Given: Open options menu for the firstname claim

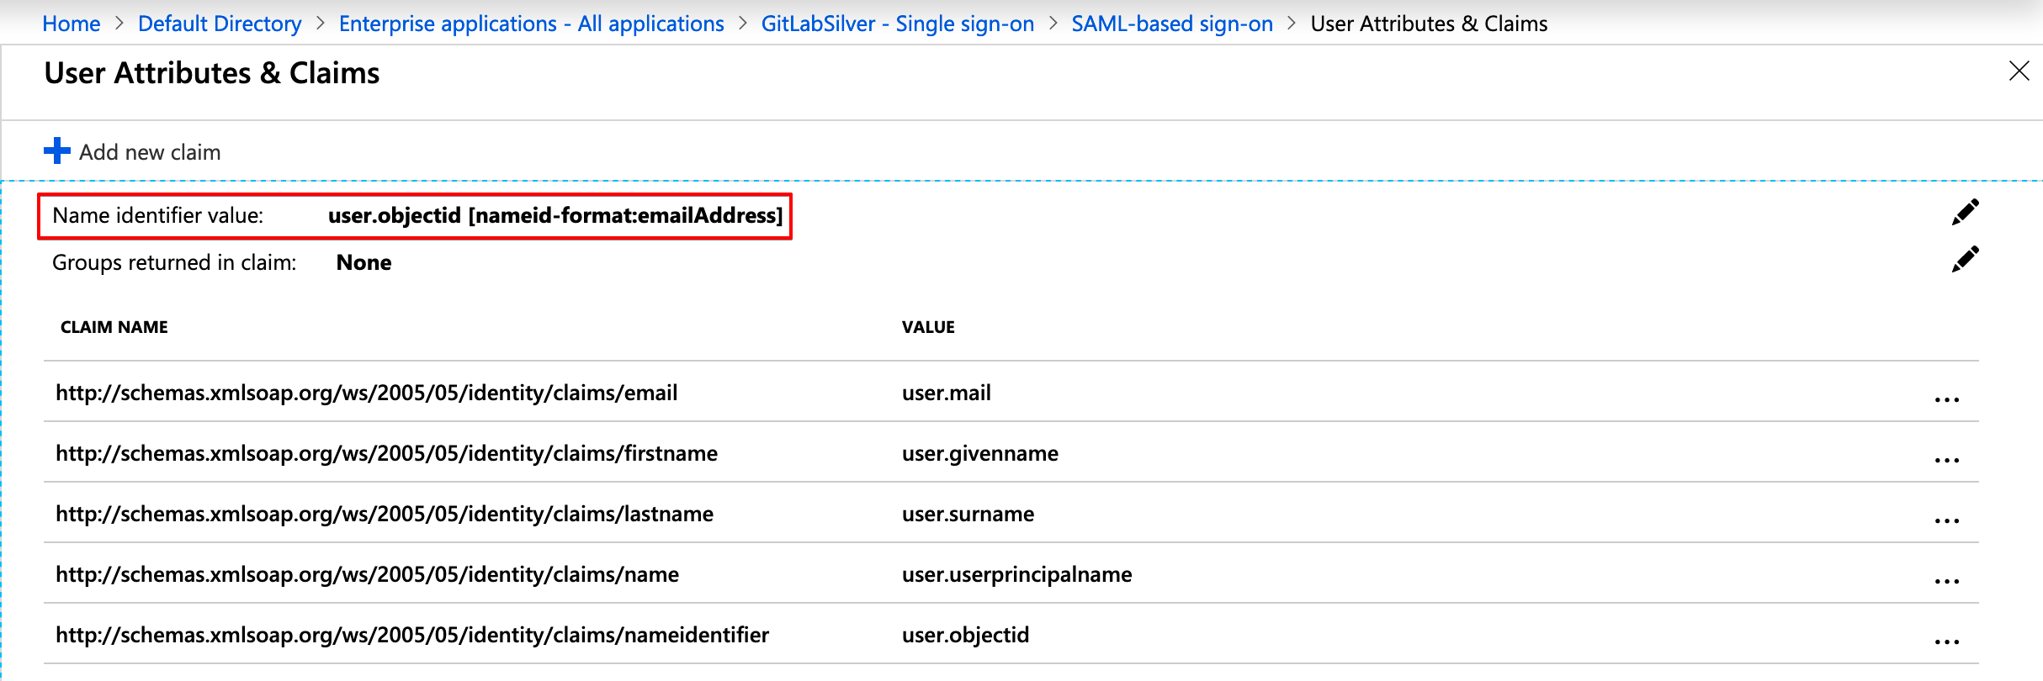Looking at the screenshot, I should (x=1946, y=460).
